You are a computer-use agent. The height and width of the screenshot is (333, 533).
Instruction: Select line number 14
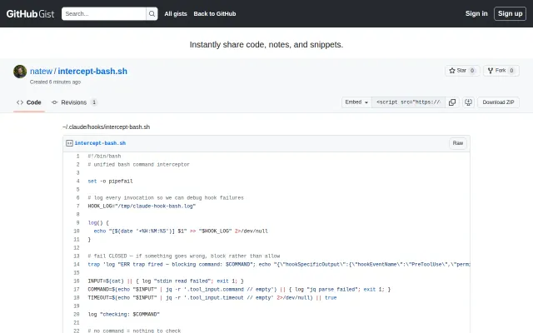tap(77, 265)
